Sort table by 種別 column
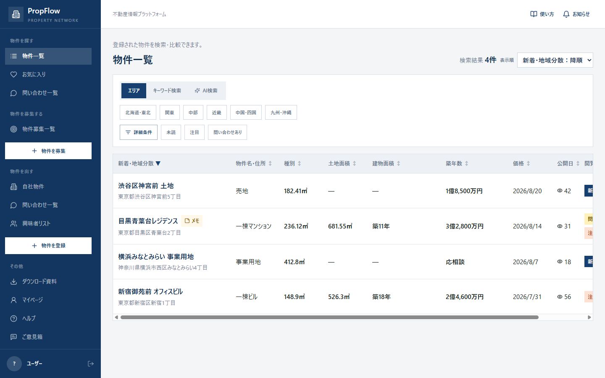Image resolution: width=605 pixels, height=378 pixels. 292,163
